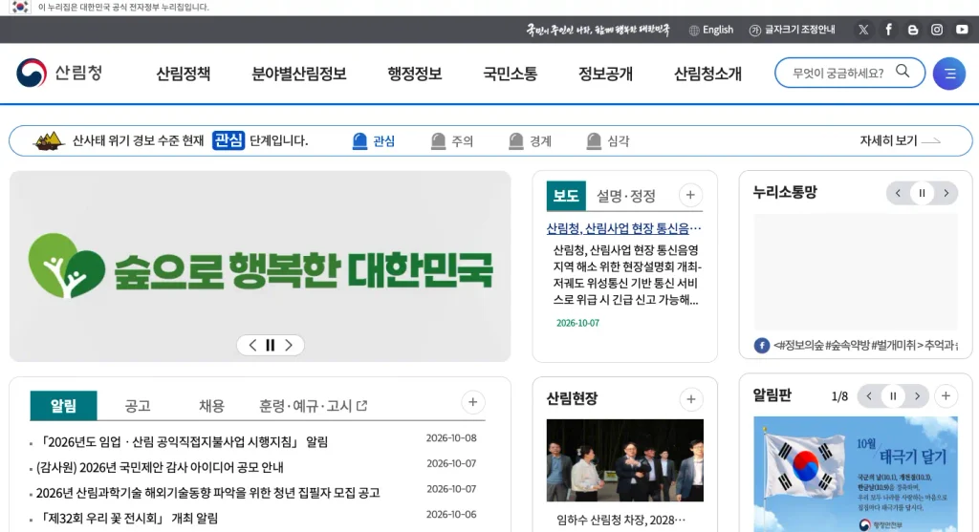Show next 알림판 slide

coord(917,396)
